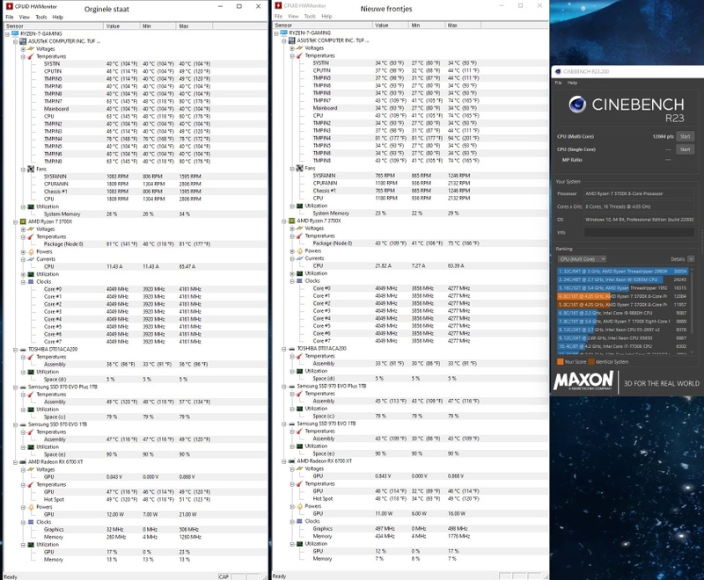
Task: Open the CPU (Multi Core) ranking dropdown
Action: [x=583, y=259]
